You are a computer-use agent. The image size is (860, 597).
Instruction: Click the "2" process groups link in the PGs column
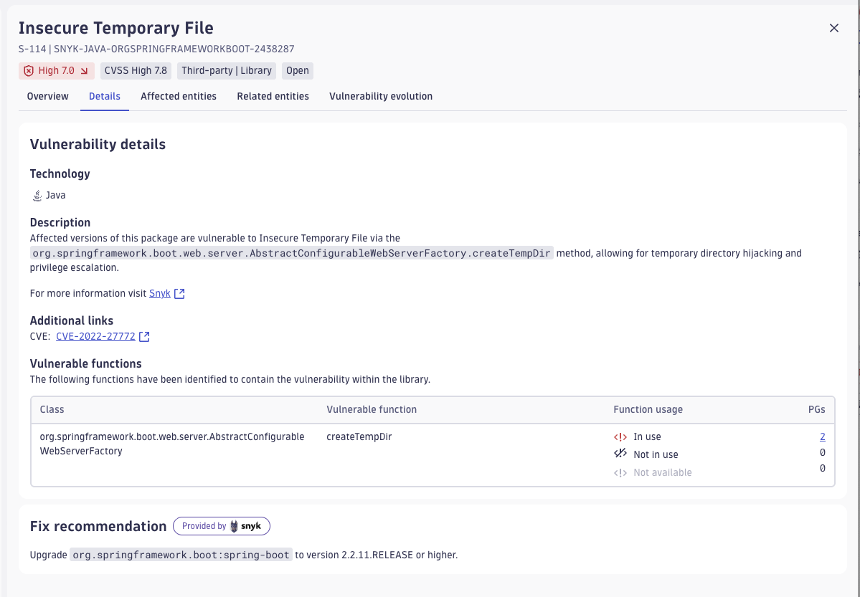(x=822, y=436)
